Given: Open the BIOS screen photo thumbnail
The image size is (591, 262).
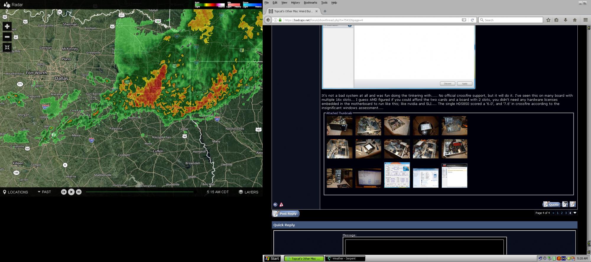Looking at the screenshot, I should tap(368, 178).
